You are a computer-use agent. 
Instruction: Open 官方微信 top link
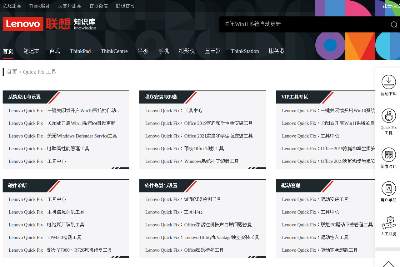98,6
